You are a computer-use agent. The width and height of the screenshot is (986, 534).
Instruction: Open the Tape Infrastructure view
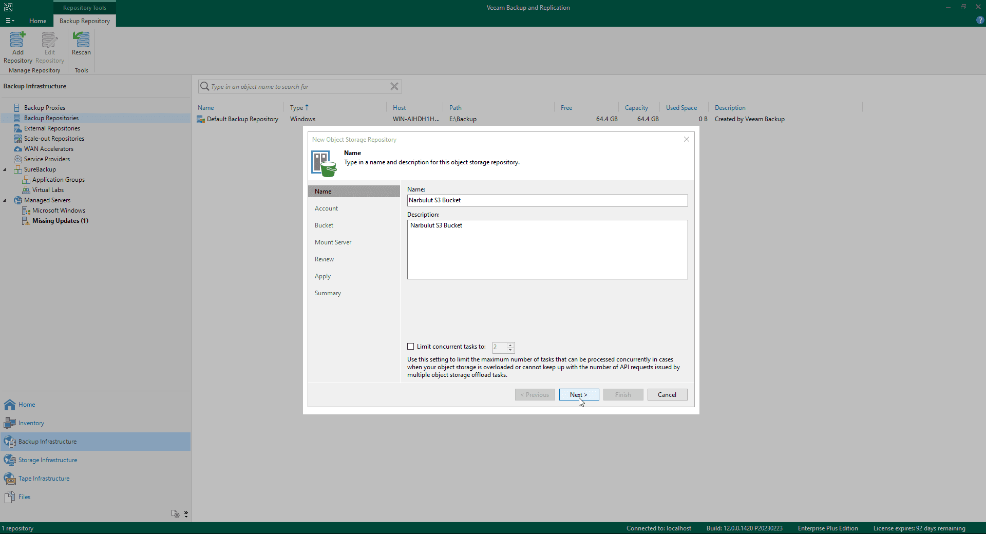(x=44, y=479)
